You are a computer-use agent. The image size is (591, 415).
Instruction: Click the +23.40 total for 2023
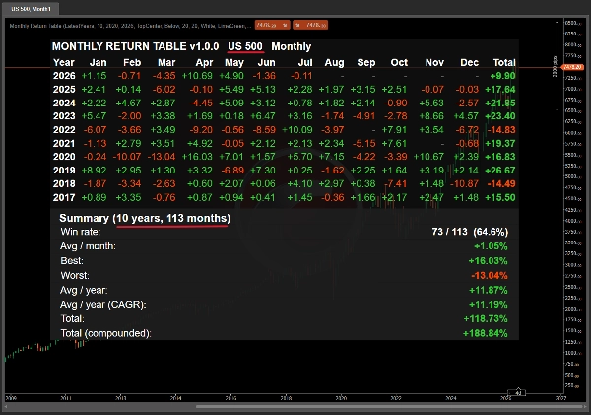[x=500, y=116]
